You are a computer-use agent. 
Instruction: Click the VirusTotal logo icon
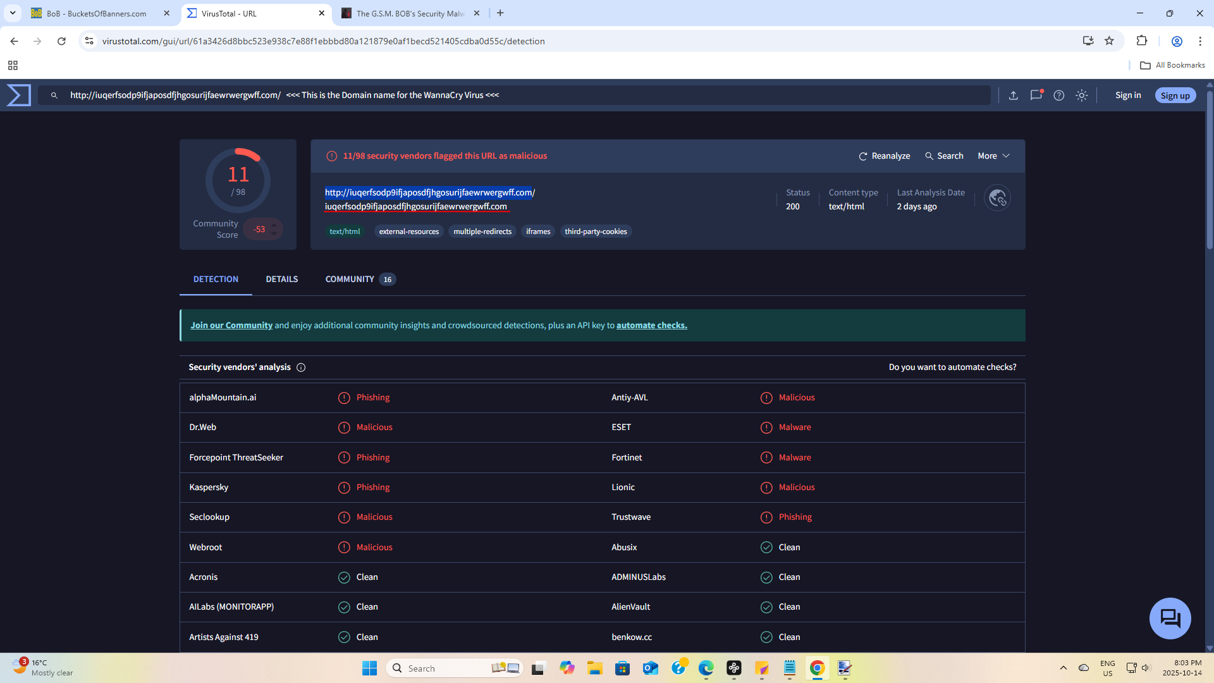19,95
